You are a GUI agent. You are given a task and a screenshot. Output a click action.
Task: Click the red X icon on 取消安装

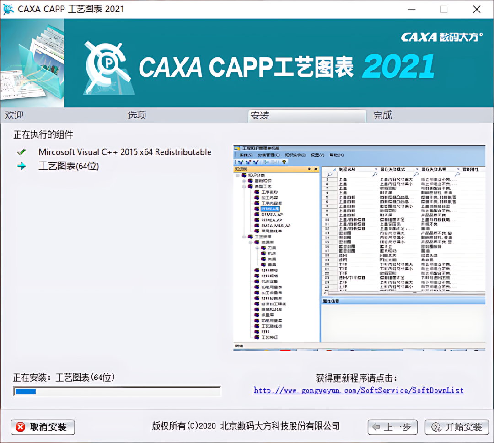[21, 427]
